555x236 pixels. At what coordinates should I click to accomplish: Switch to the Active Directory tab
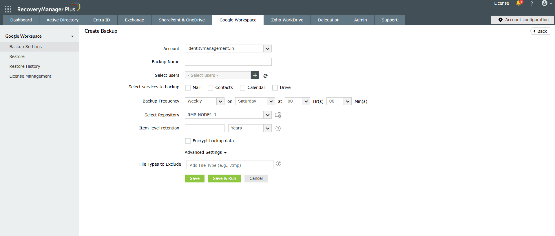(x=63, y=20)
